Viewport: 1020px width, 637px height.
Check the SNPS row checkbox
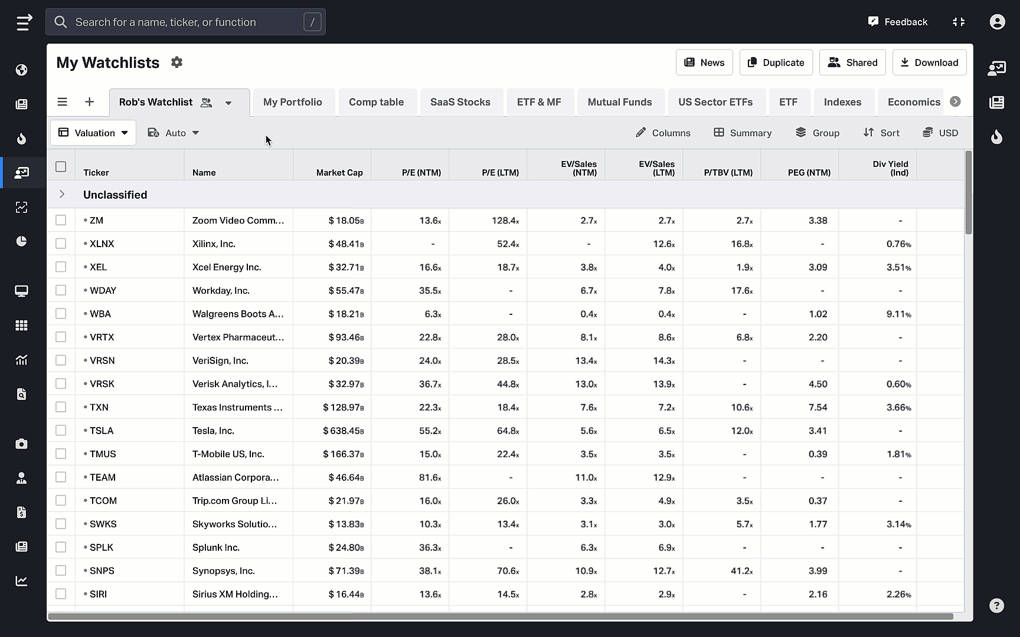tap(61, 570)
